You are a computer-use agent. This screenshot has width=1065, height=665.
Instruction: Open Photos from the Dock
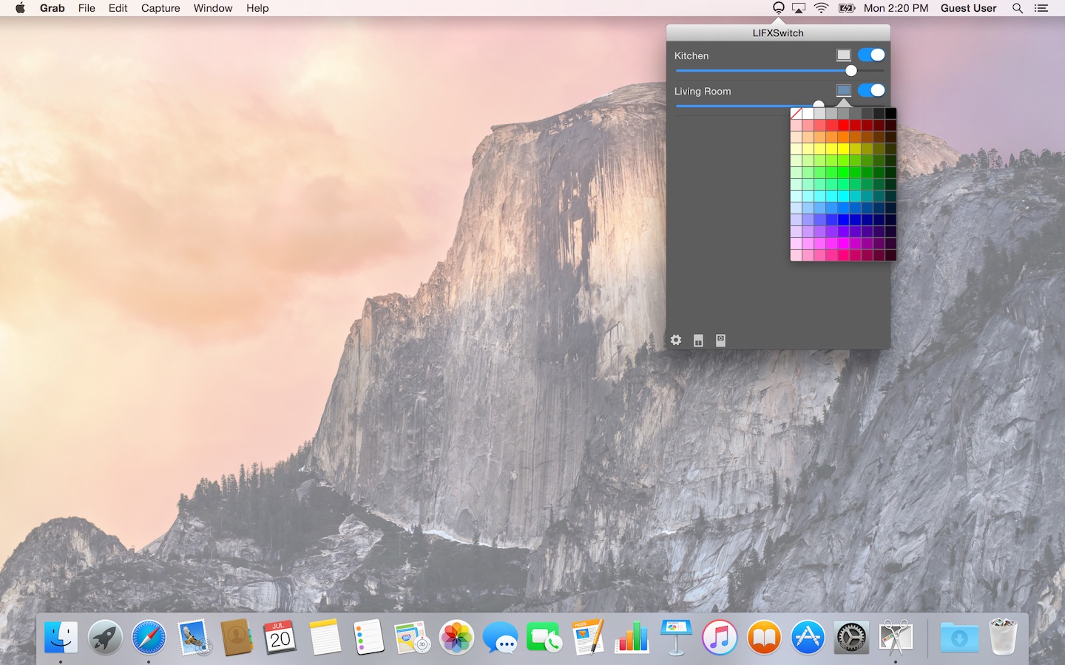[x=456, y=637]
